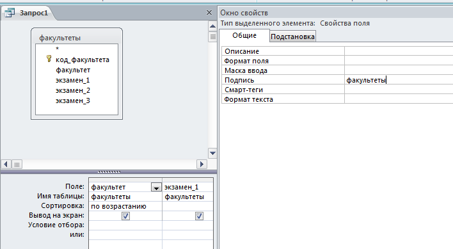The image size is (453, 249).
Task: Uncheck Вывод на экран for экзамен_1 column
Action: (x=200, y=216)
